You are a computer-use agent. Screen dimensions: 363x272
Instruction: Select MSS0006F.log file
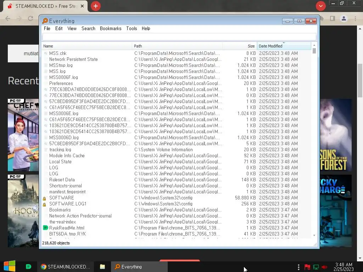pyautogui.click(x=64, y=77)
